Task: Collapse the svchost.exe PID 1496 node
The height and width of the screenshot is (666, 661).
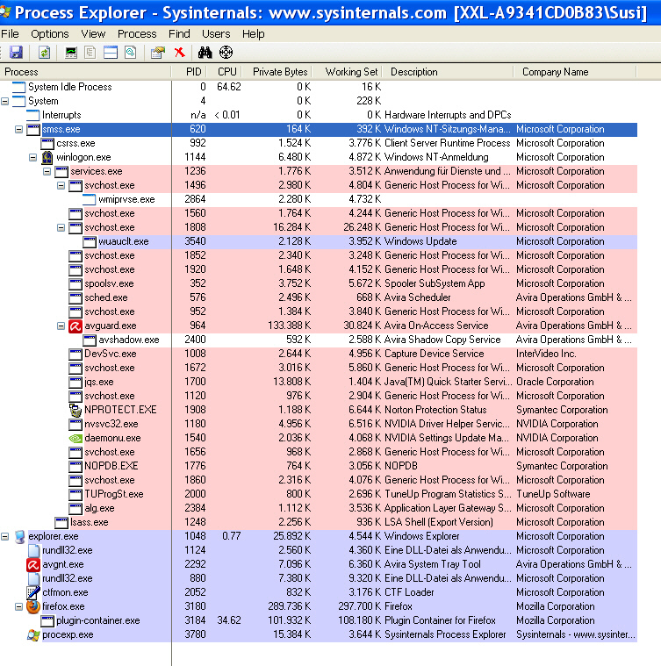Action: [x=61, y=185]
